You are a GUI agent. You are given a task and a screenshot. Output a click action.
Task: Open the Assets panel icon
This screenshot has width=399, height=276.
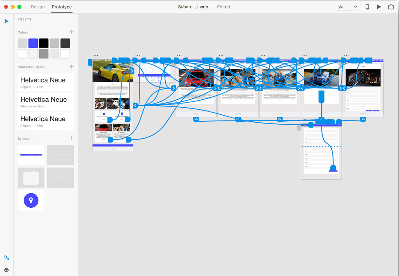(6, 258)
